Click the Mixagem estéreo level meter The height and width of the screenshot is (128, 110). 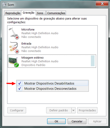tap(93, 61)
